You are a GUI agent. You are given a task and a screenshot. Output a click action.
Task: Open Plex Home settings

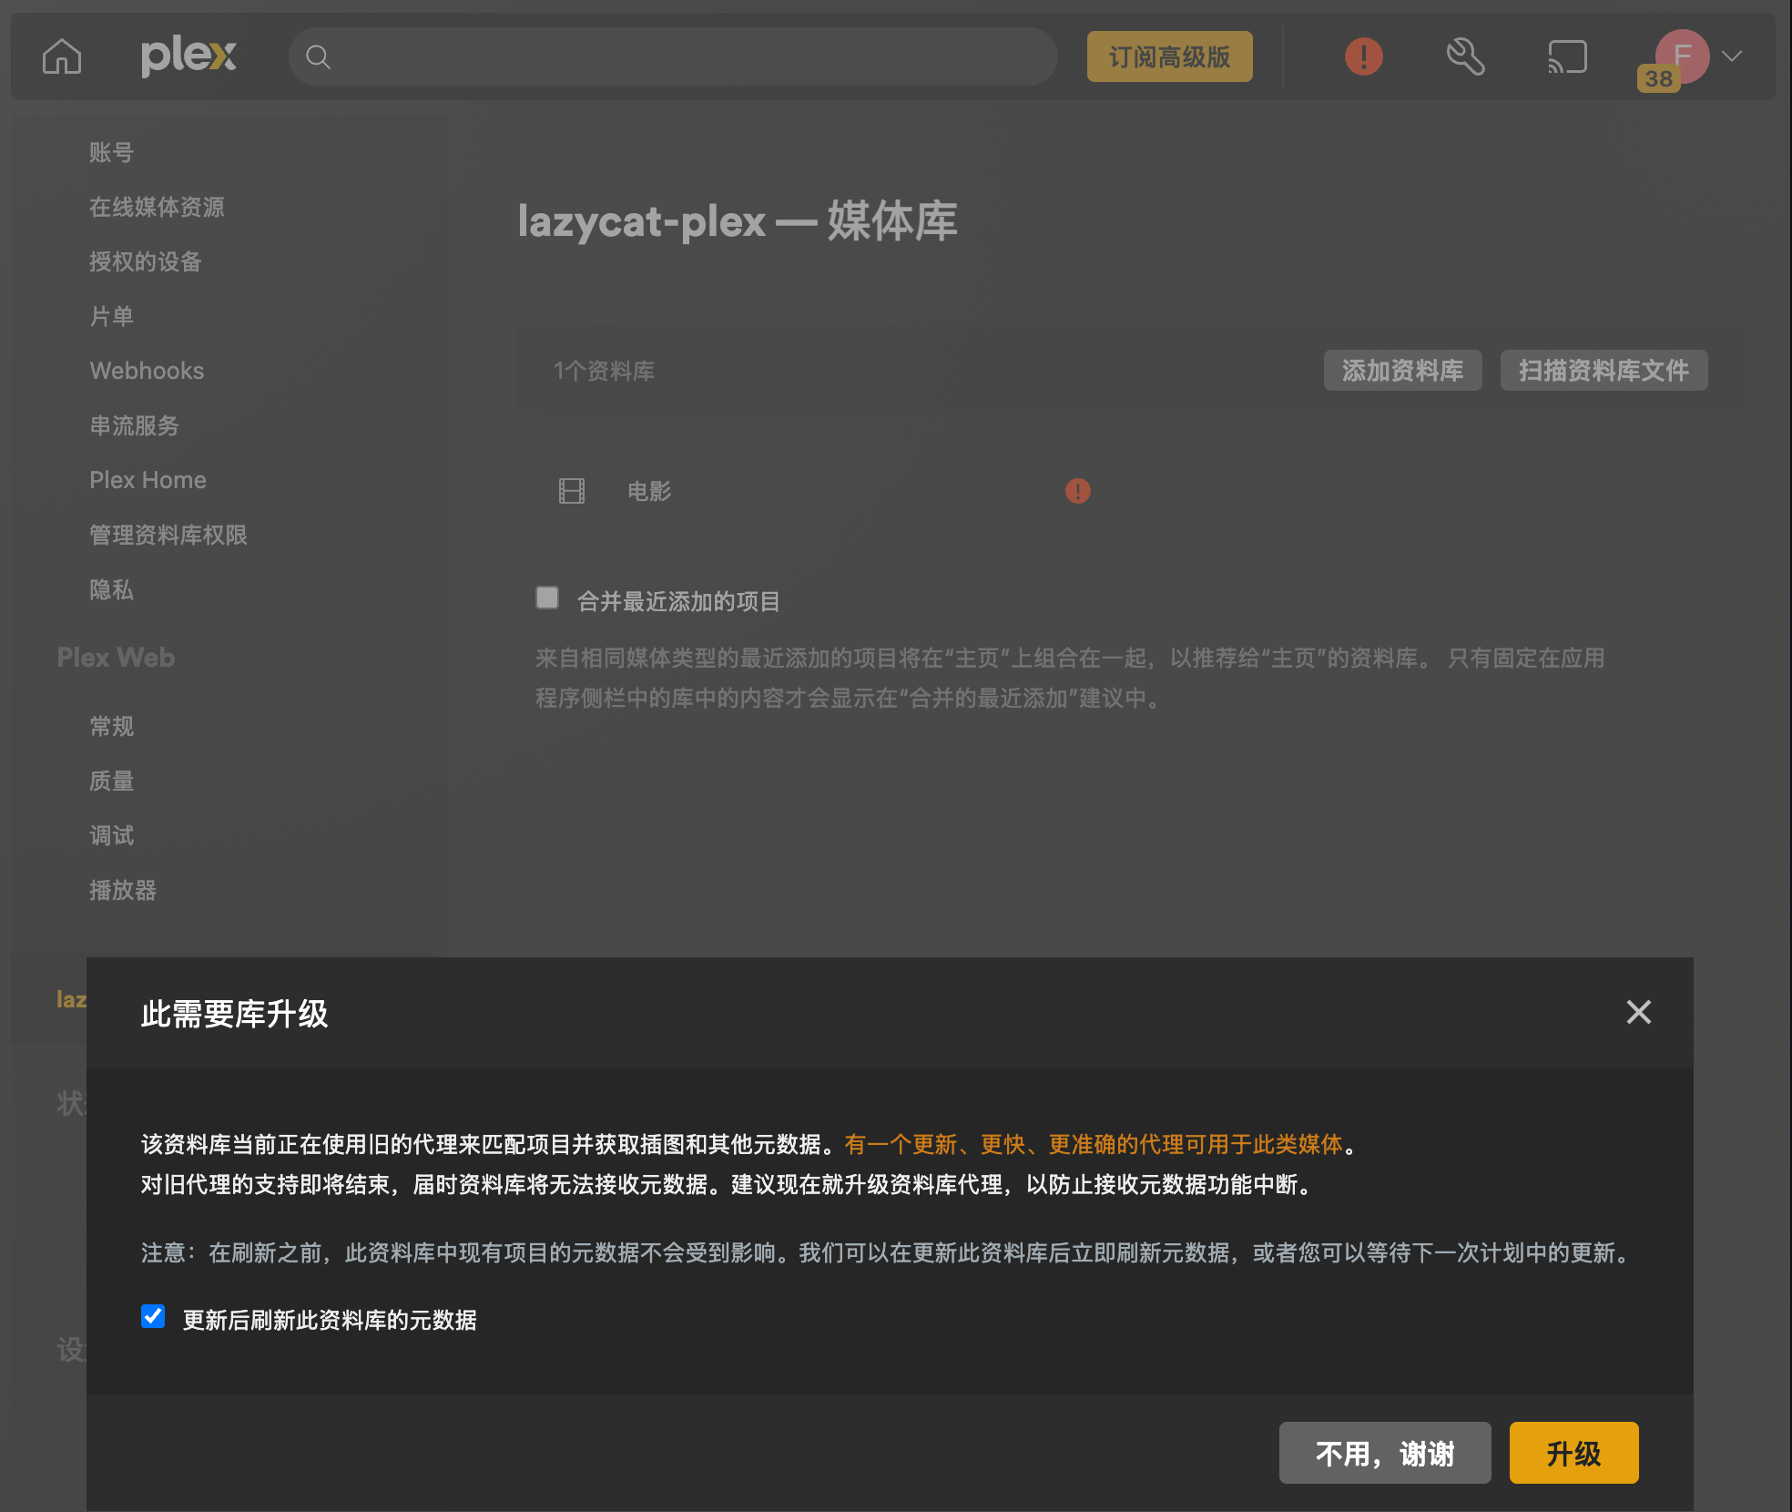[x=148, y=480]
